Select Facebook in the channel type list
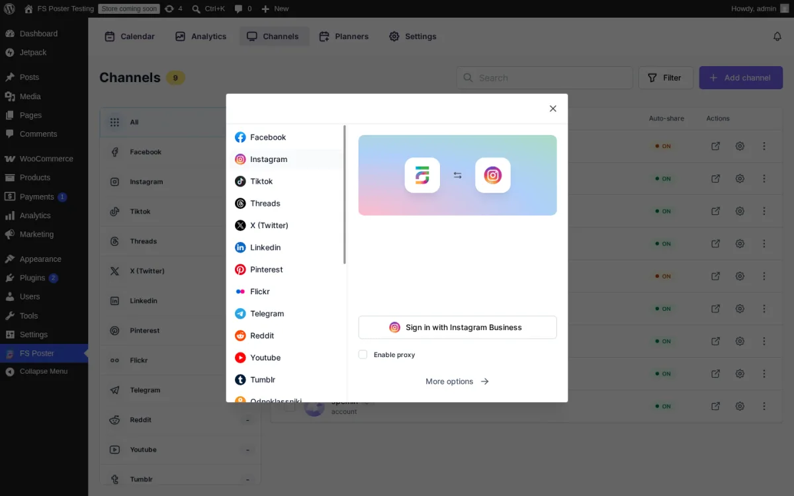The width and height of the screenshot is (794, 496). click(285, 138)
